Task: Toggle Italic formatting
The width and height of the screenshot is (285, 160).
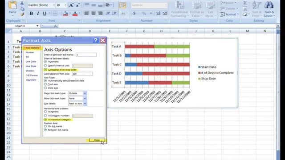Action: (38, 13)
